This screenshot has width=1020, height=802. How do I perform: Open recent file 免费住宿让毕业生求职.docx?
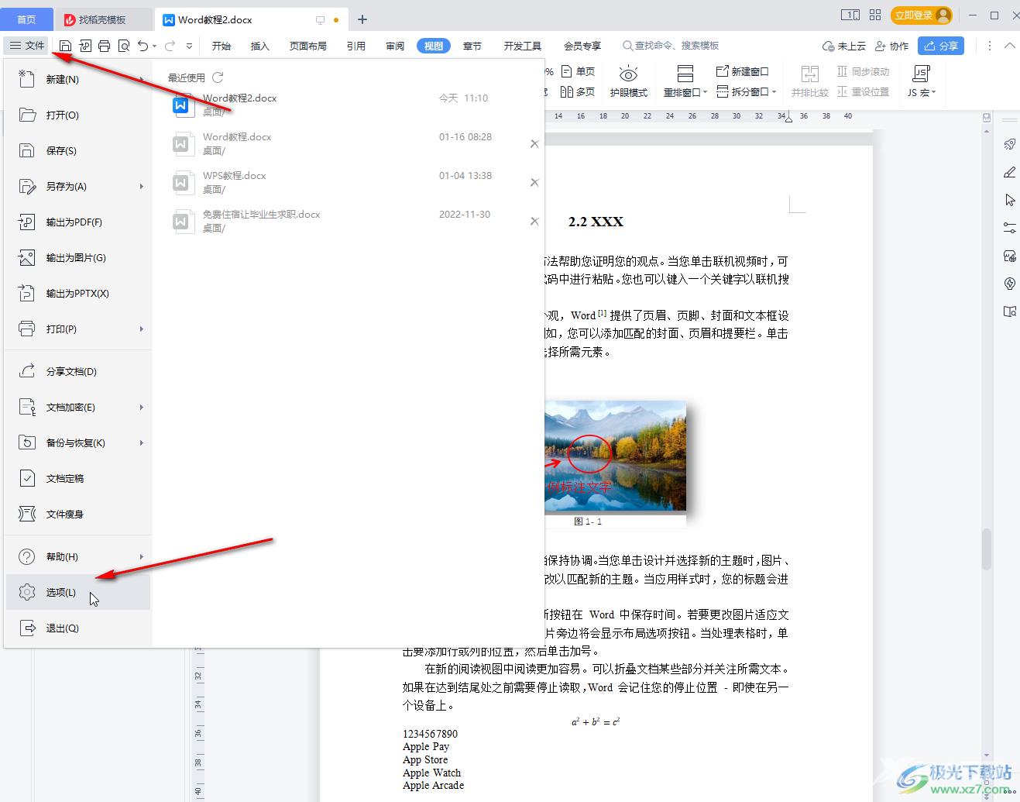point(349,221)
